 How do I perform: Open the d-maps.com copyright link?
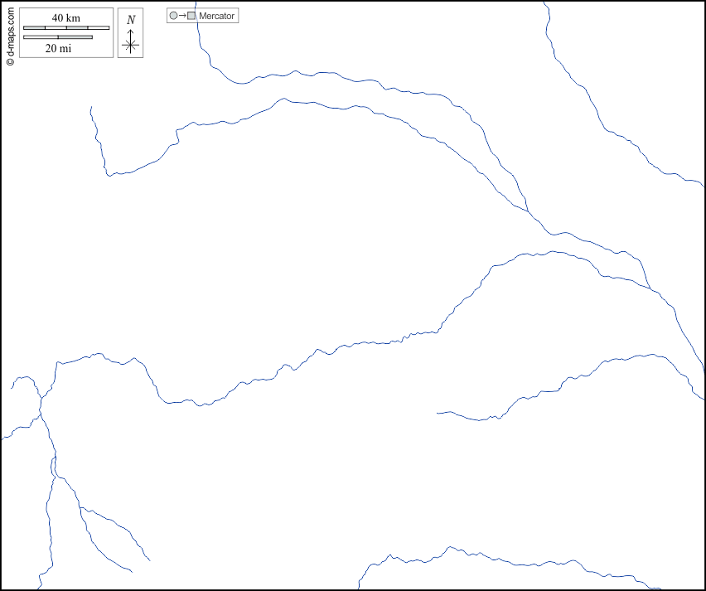(x=10, y=31)
